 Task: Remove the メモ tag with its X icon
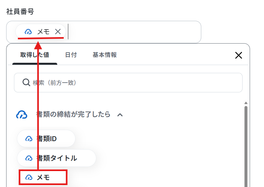point(58,32)
